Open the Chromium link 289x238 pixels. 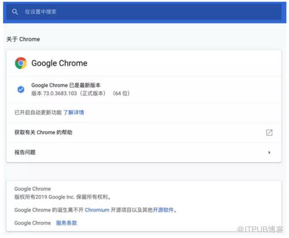click(x=97, y=210)
